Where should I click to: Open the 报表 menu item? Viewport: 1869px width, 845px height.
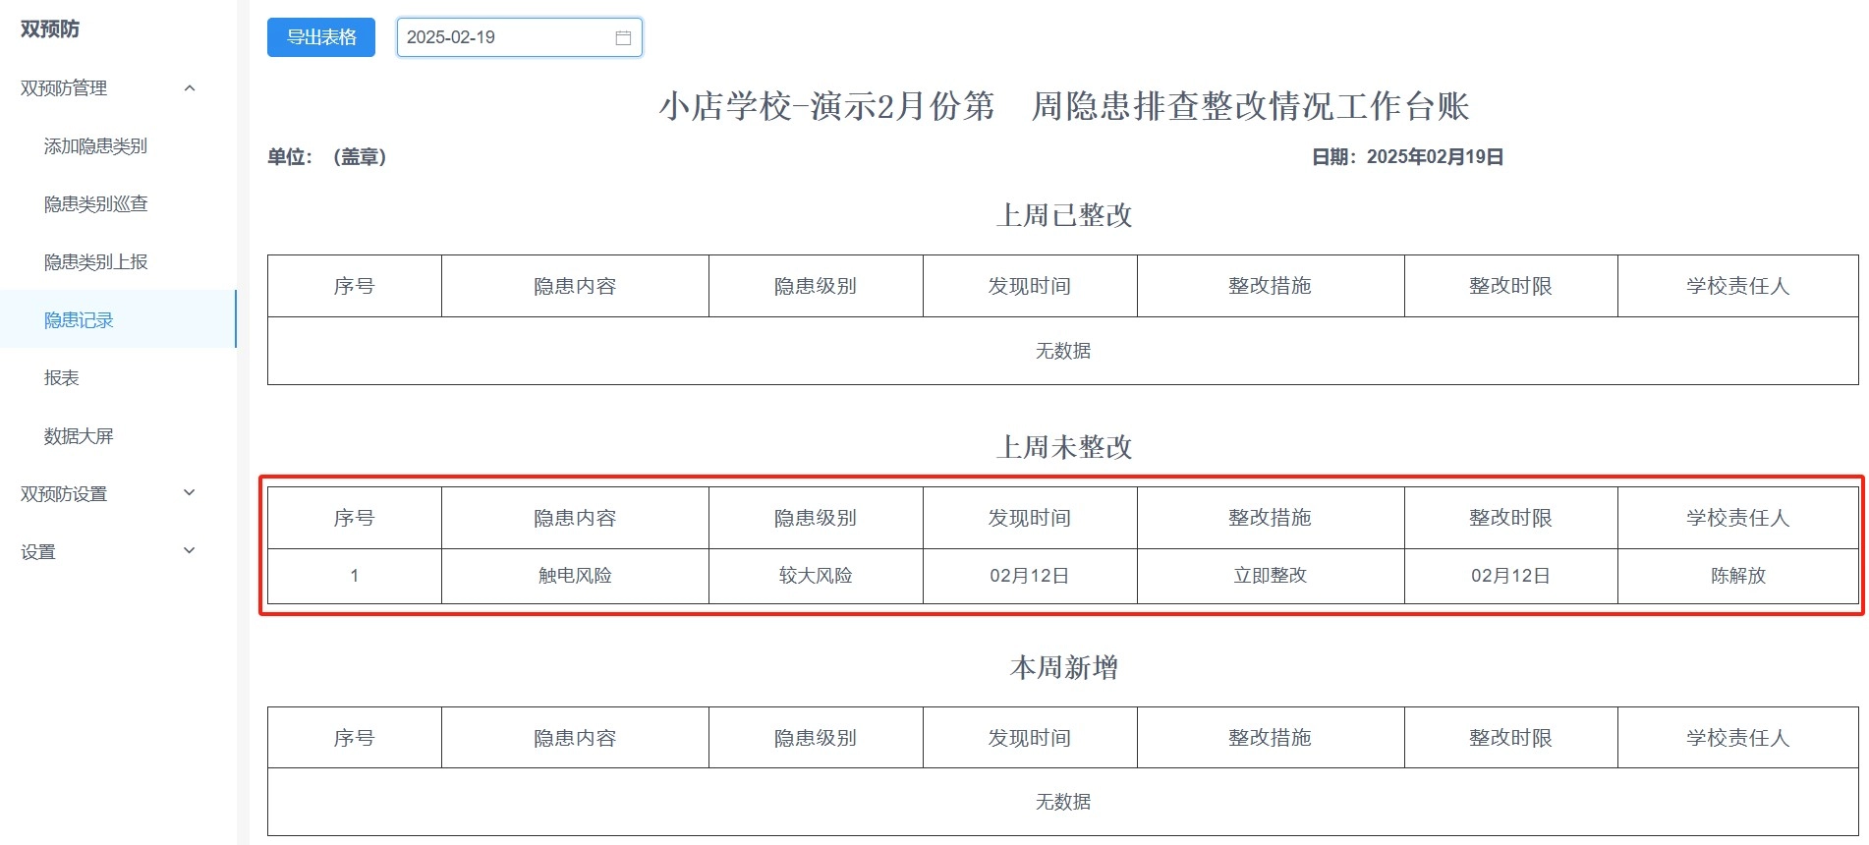[x=61, y=378]
